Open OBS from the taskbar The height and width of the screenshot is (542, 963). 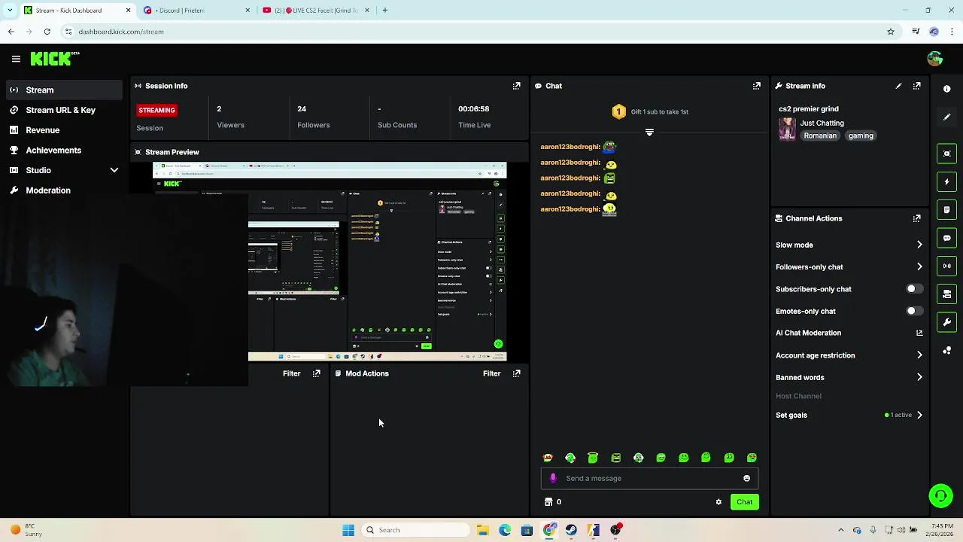[x=615, y=530]
